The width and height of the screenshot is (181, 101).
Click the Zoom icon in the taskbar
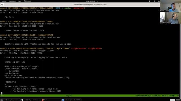[63, 100]
